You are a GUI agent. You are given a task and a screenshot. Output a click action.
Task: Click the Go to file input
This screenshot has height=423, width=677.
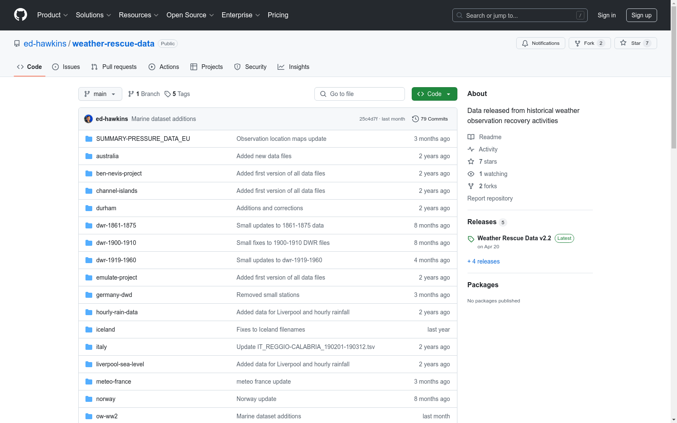[360, 94]
